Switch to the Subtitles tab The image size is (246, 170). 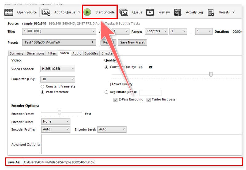pos(91,53)
